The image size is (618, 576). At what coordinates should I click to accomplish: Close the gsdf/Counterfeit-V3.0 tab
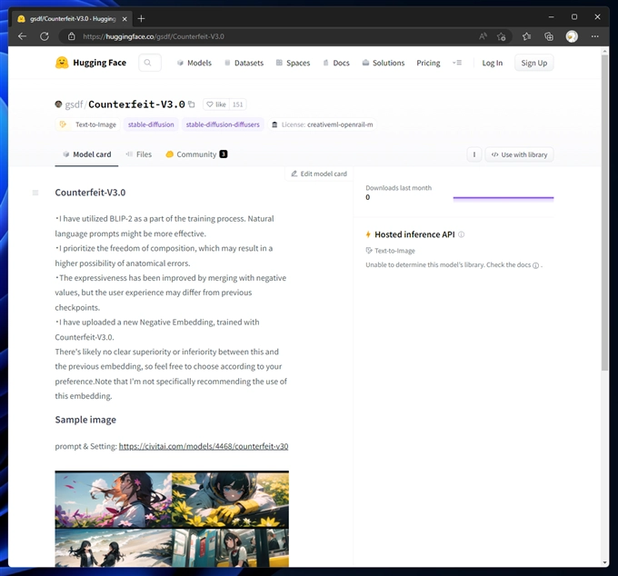click(125, 18)
